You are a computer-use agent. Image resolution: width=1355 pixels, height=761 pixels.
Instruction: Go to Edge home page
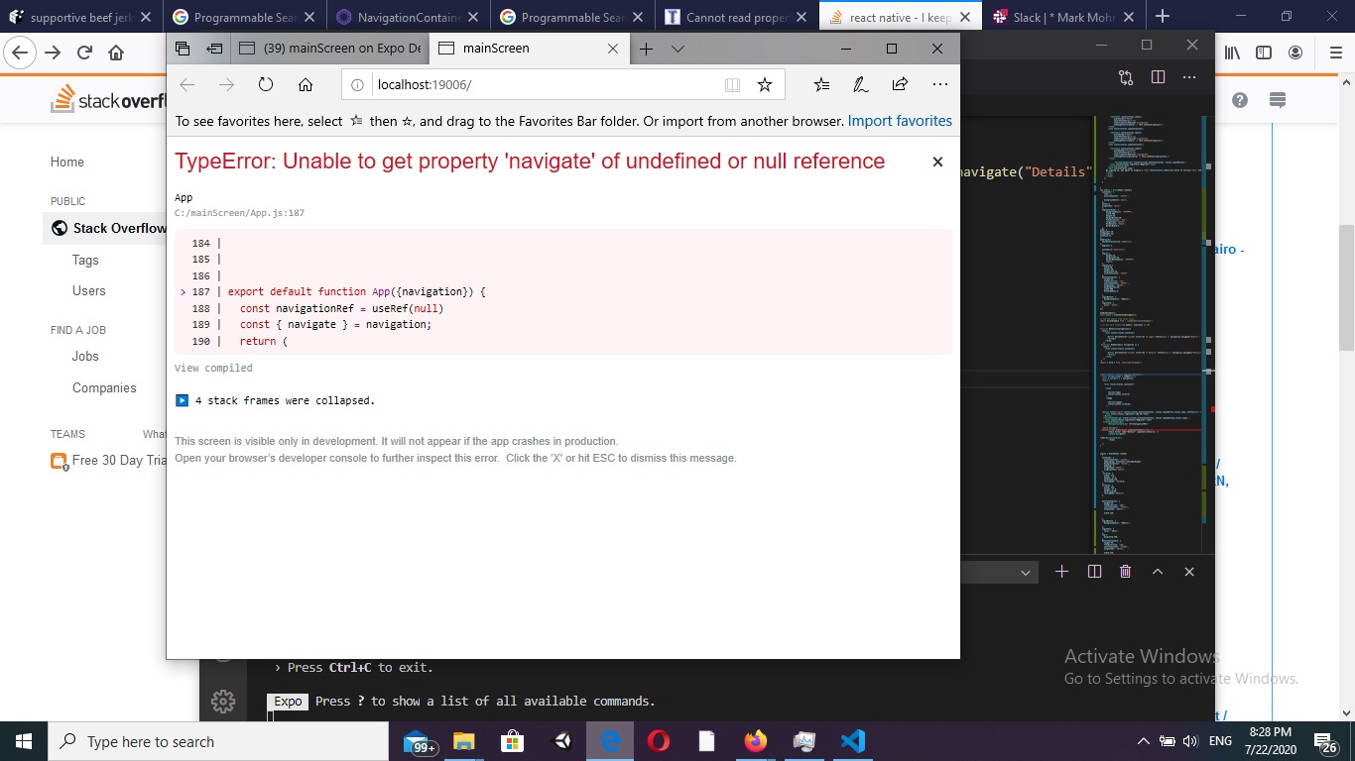306,85
